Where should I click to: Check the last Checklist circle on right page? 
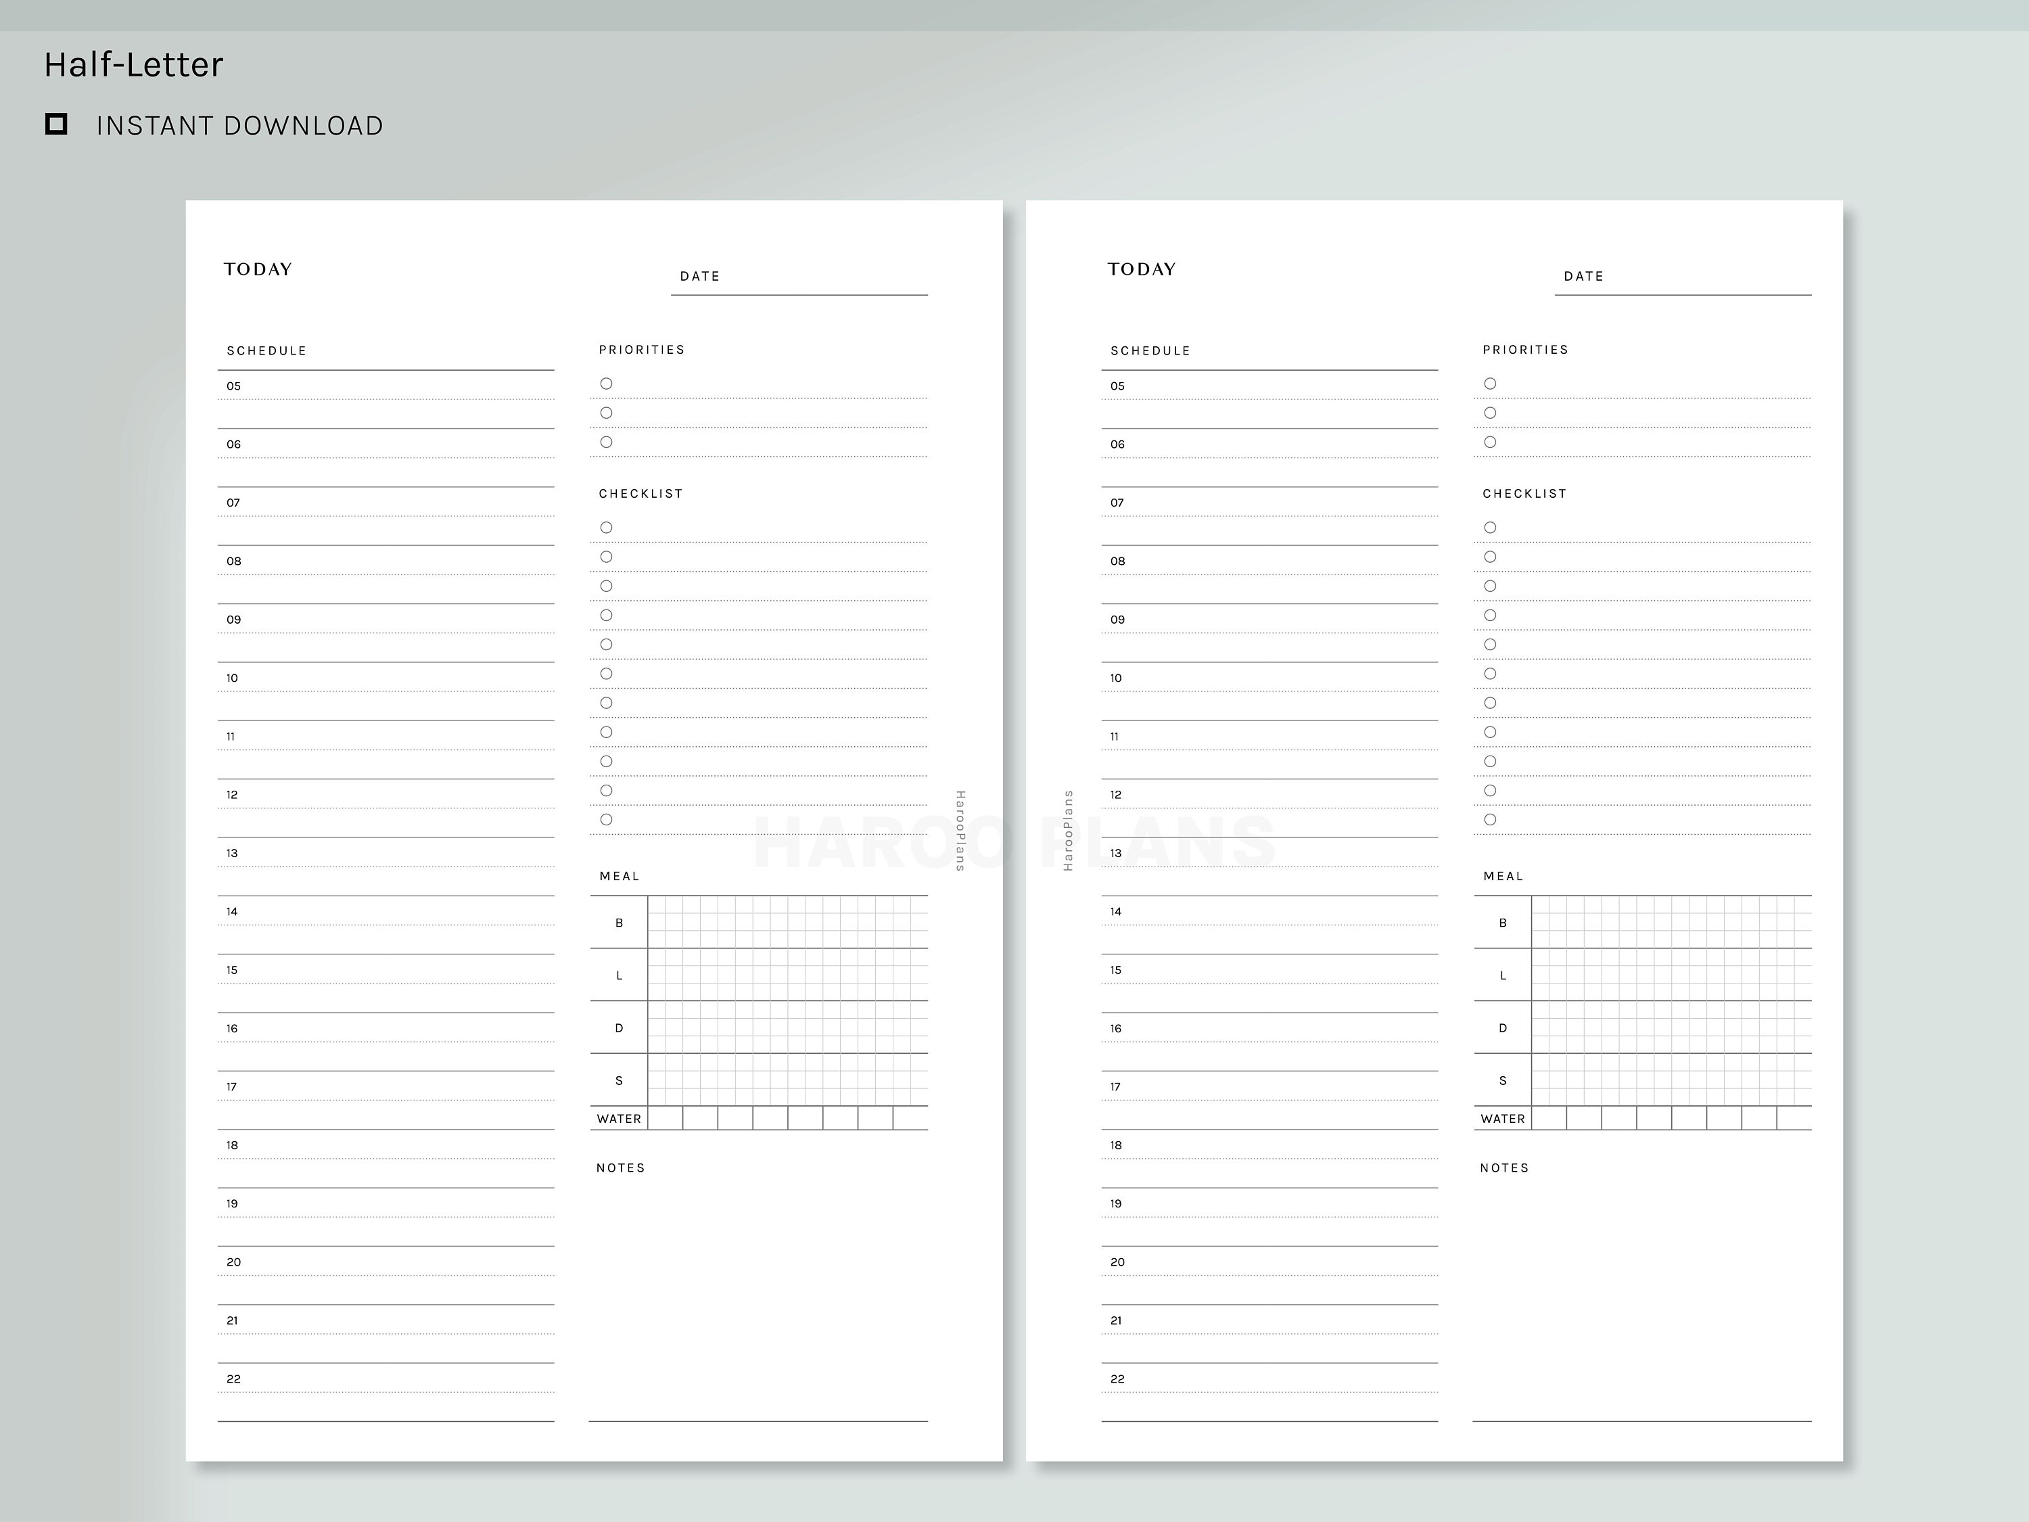point(1490,820)
